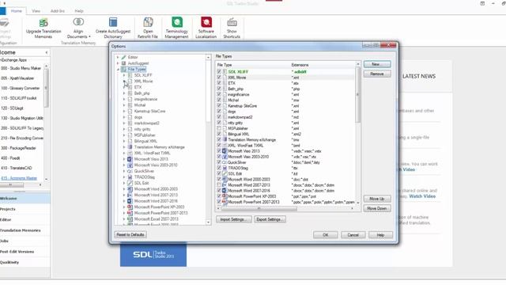Select the markdownpad2 row in the file list
This screenshot has width=506, height=285.
pos(285,117)
